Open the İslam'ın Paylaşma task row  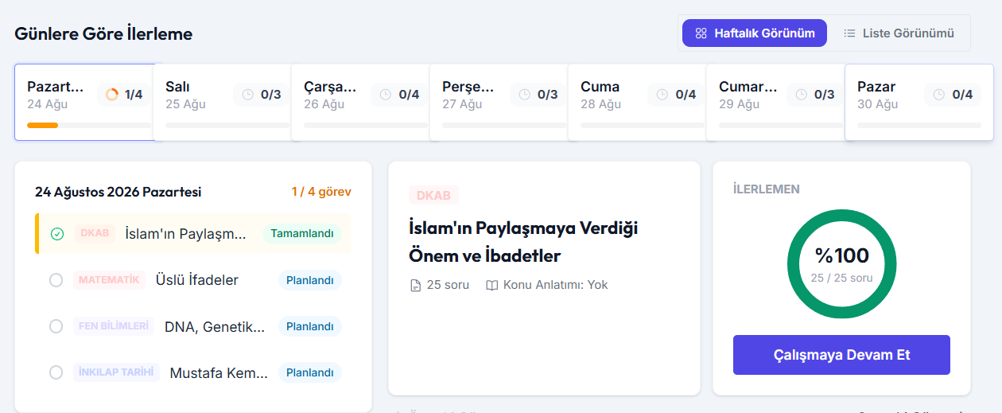click(193, 234)
